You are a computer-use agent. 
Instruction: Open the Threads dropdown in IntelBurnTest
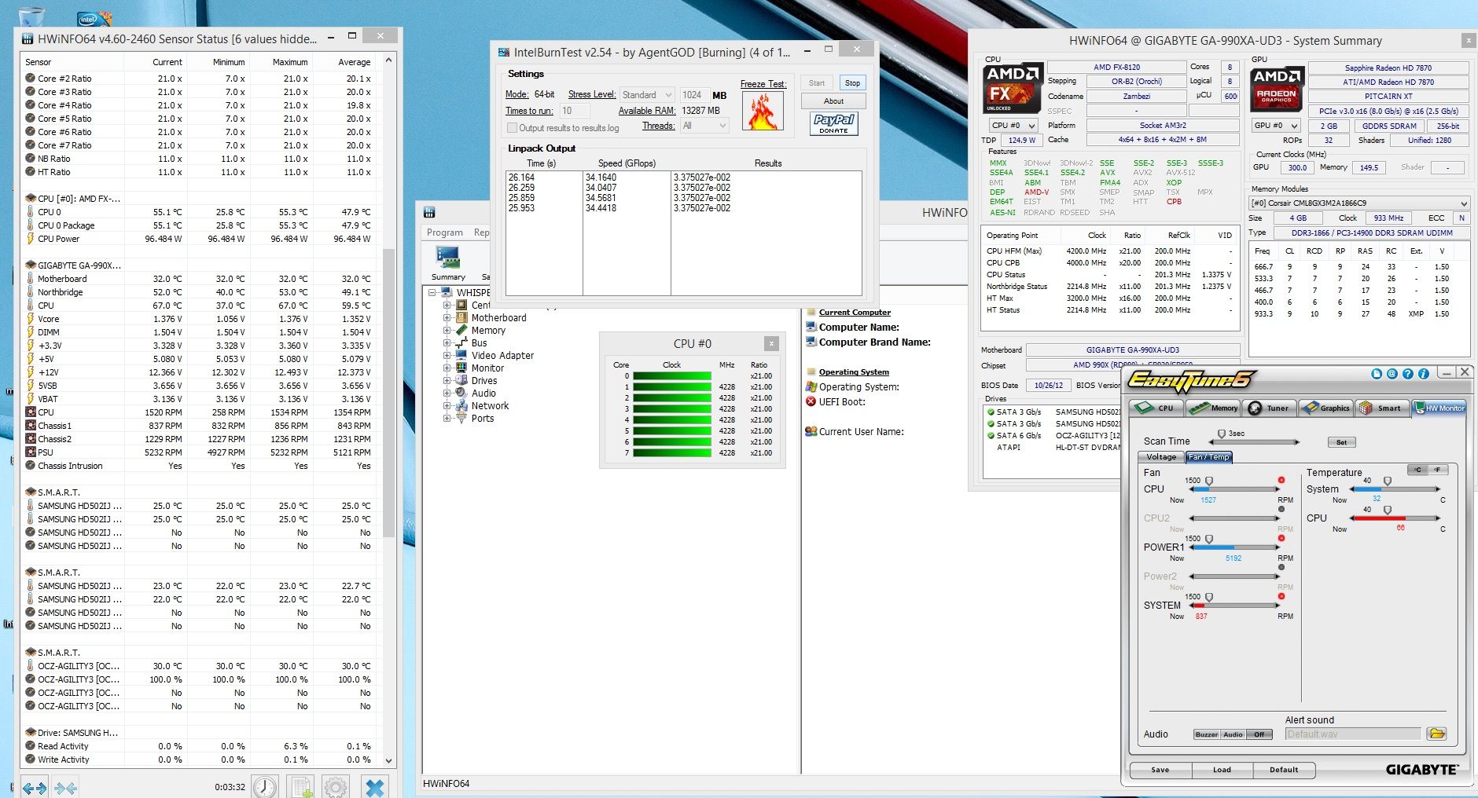click(x=704, y=126)
